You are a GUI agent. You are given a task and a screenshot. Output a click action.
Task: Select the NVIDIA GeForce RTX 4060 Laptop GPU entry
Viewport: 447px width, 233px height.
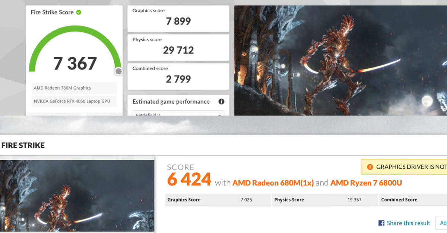[x=74, y=101]
